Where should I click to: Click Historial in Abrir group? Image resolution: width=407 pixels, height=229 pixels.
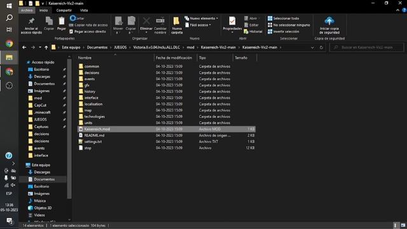(x=253, y=31)
